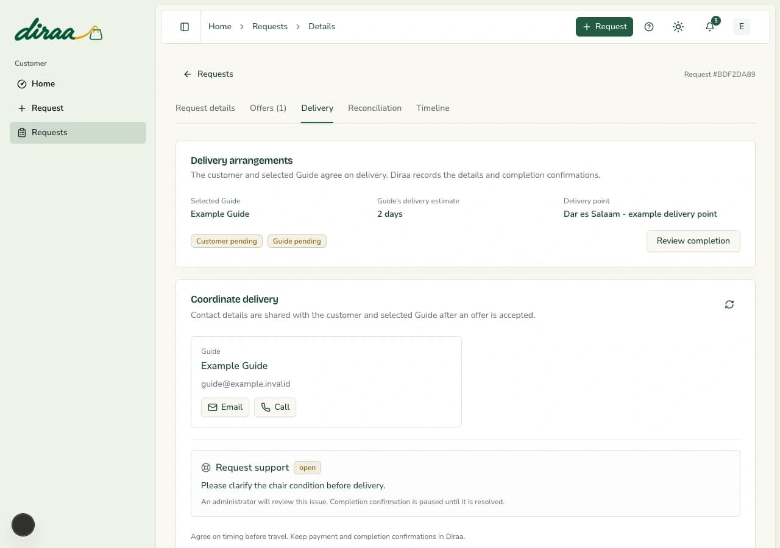Open the user avatar labeled E

[x=742, y=27]
